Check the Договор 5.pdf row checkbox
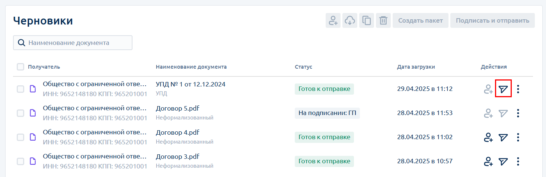Image resolution: width=546 pixels, height=177 pixels. [x=20, y=113]
